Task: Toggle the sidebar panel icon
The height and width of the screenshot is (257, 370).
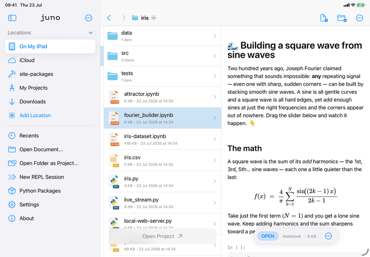Action: 12,18
